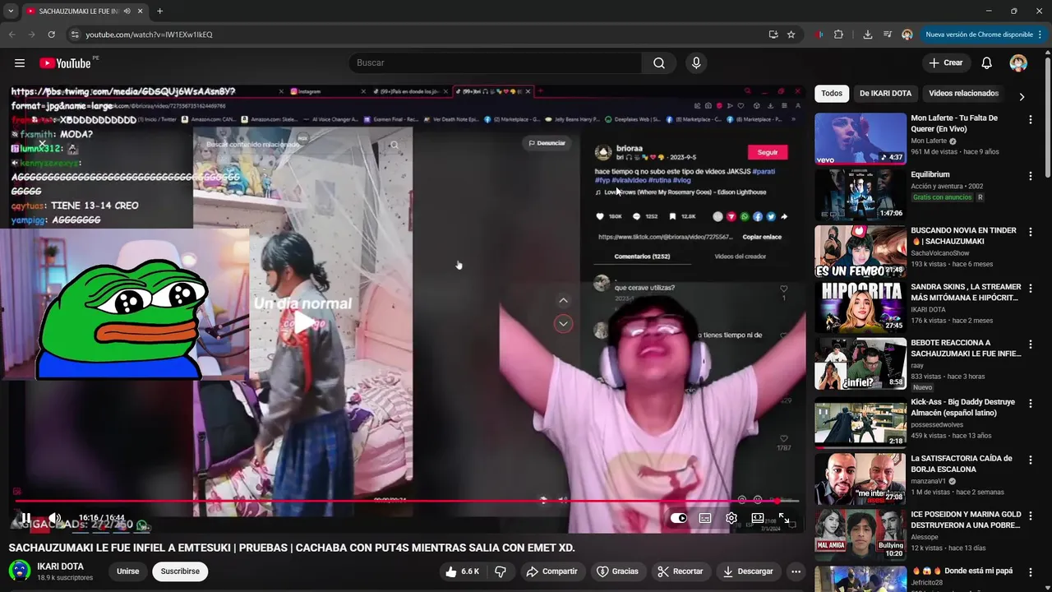
Task: Open the IKARI DOTA channel name link
Action: 60,567
